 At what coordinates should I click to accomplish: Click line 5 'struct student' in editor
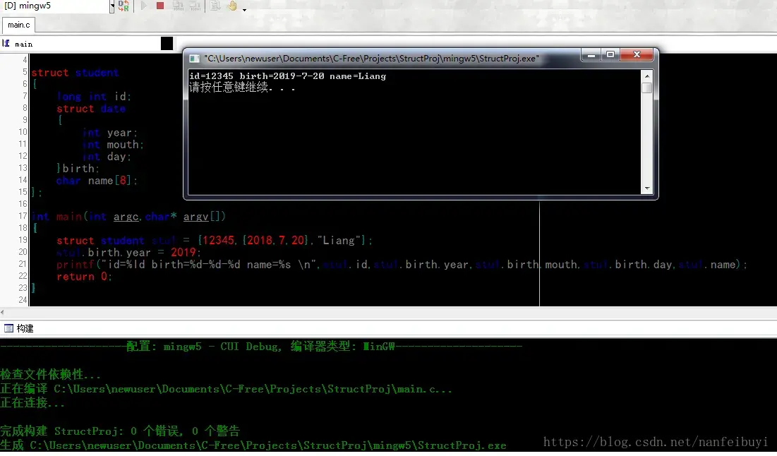[75, 73]
